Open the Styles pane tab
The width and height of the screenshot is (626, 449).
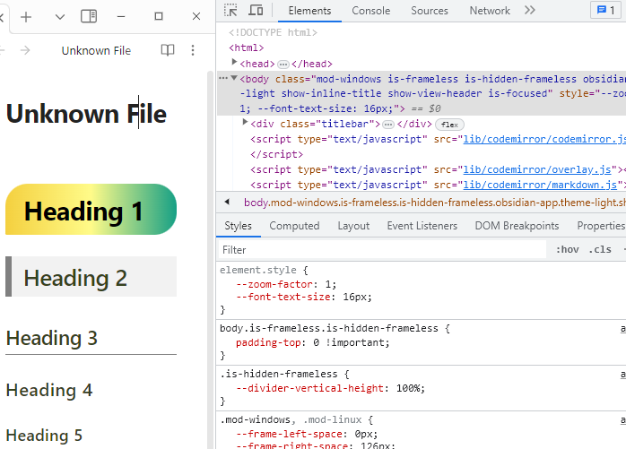click(238, 226)
